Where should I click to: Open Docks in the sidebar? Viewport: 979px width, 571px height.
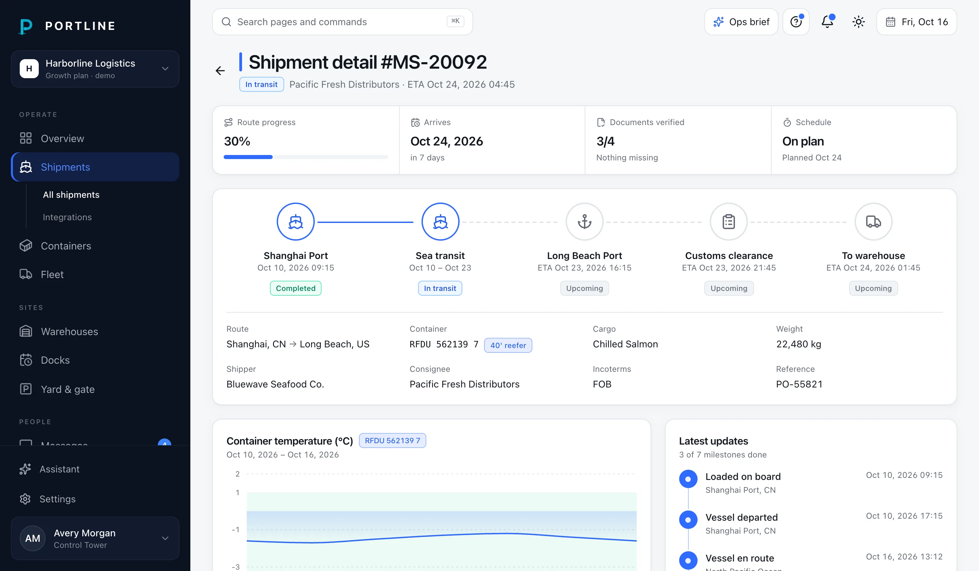click(95, 360)
